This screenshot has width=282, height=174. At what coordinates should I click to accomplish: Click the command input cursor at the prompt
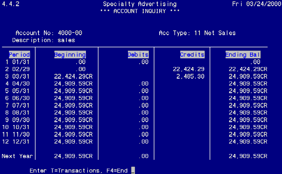133,170
